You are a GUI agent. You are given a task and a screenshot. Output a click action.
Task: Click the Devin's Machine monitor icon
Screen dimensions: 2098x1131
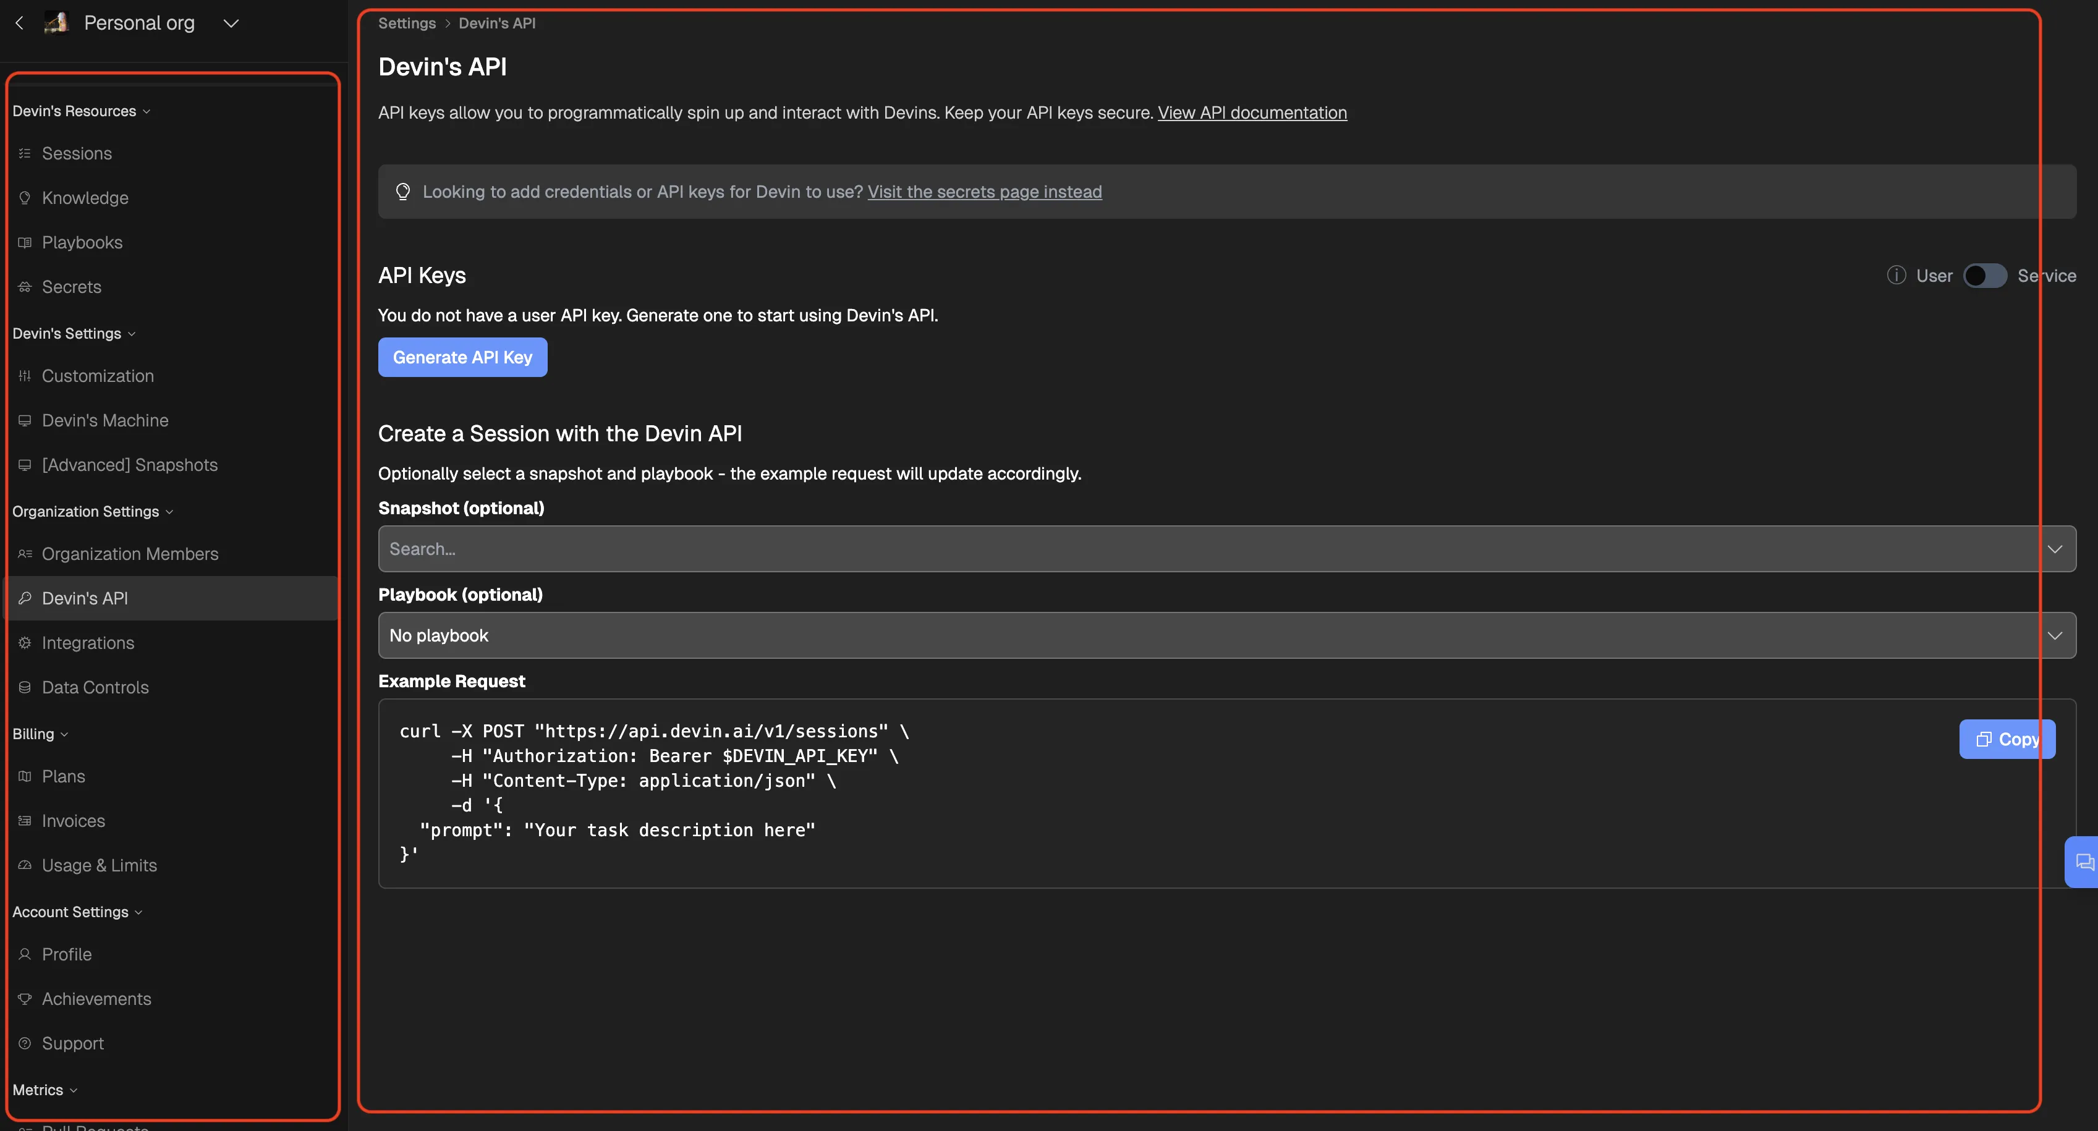(x=25, y=420)
